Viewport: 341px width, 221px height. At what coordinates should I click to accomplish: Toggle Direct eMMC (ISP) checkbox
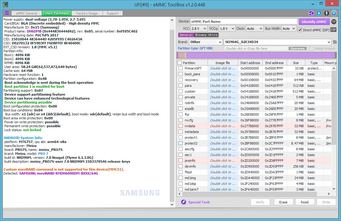[300, 30]
